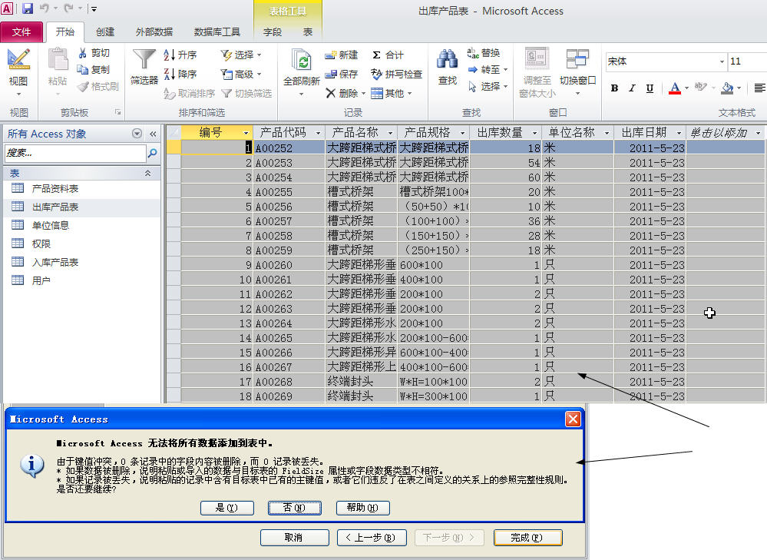Screen dimensions: 767x560
Task: Click the 粘贴 (Paste) icon
Action: pyautogui.click(x=58, y=60)
